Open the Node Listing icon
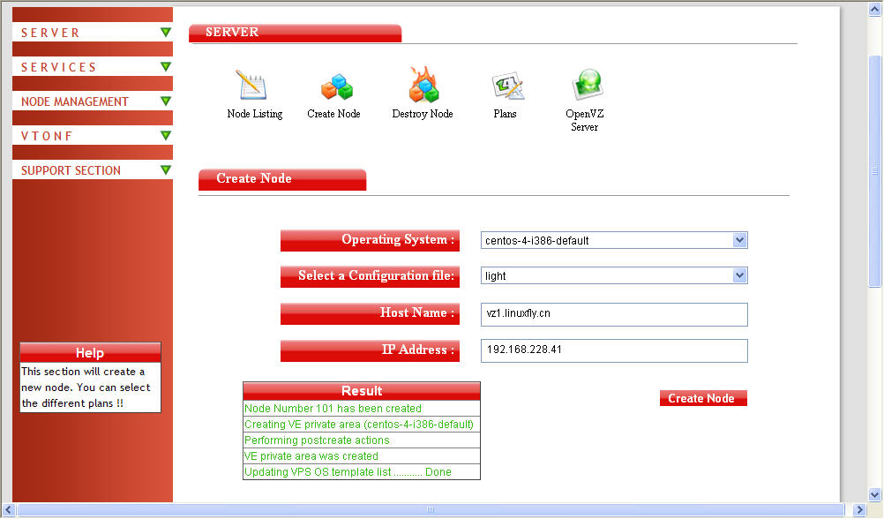Image resolution: width=884 pixels, height=519 pixels. (x=252, y=86)
